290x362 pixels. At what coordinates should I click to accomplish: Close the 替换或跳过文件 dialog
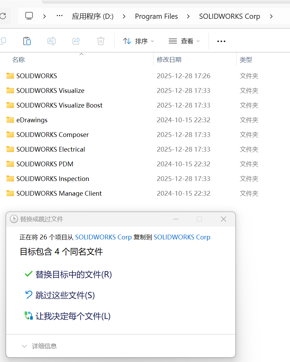point(223,219)
